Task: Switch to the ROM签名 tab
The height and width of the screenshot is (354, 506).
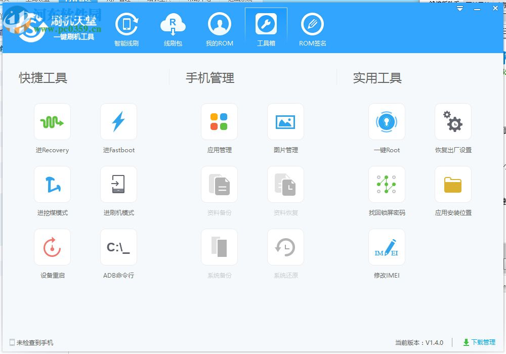Action: pos(312,28)
